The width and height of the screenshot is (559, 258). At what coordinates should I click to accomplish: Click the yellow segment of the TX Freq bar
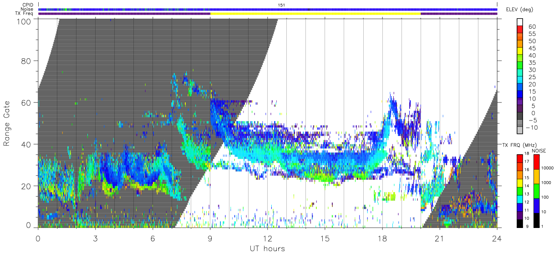(315, 14)
